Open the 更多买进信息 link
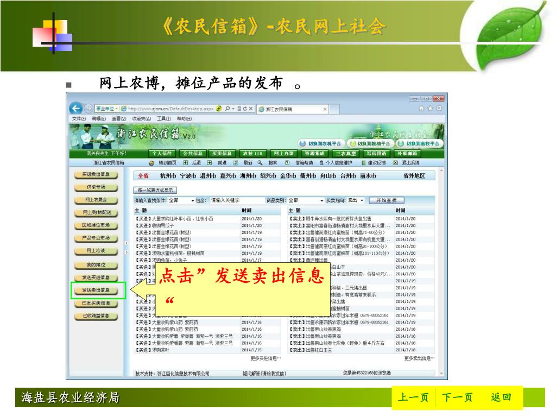Screen dimensions: 556x417 click(266, 358)
